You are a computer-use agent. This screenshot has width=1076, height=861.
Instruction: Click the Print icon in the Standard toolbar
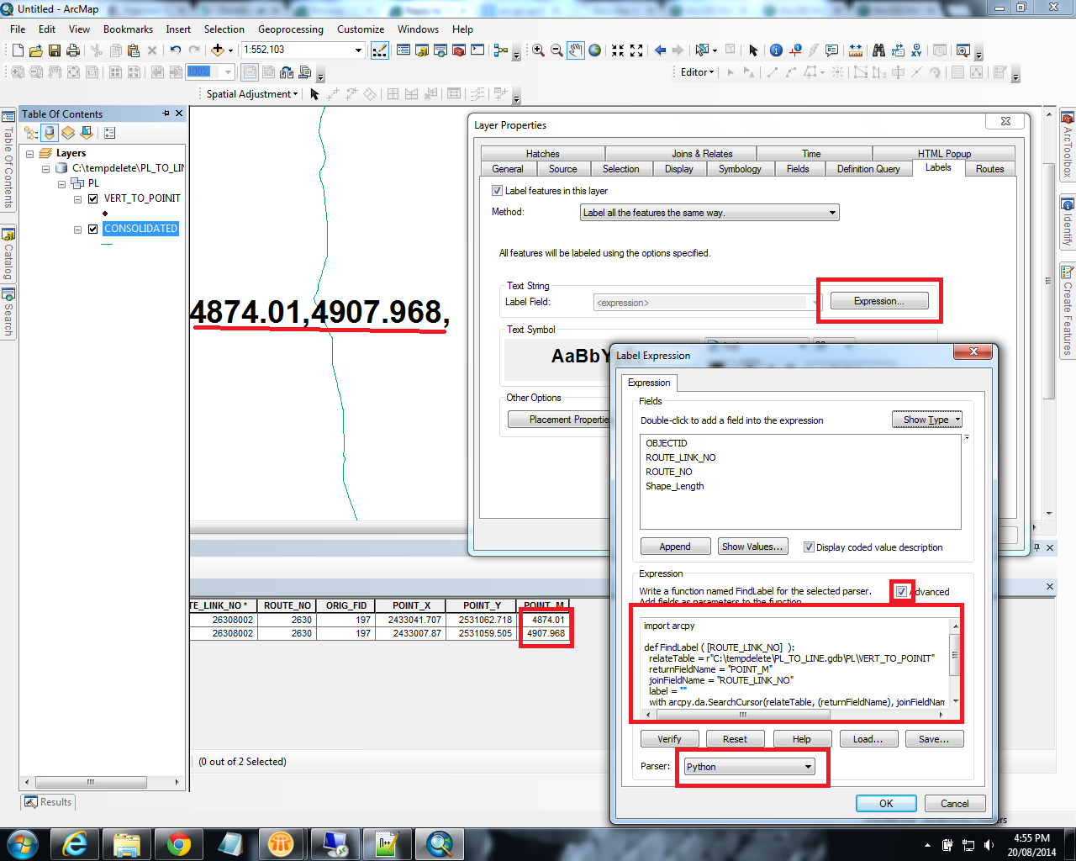click(73, 50)
